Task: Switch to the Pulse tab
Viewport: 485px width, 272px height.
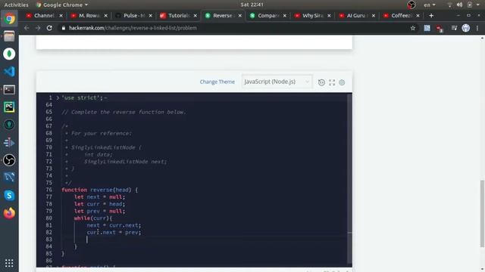Action: click(133, 15)
